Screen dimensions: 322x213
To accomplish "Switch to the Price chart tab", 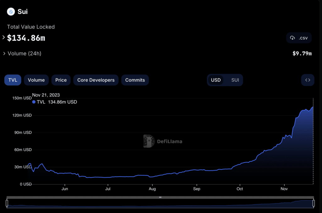I will [x=61, y=80].
